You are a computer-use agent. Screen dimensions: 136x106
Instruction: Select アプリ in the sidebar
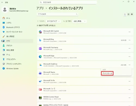pyautogui.click(x=17, y=41)
